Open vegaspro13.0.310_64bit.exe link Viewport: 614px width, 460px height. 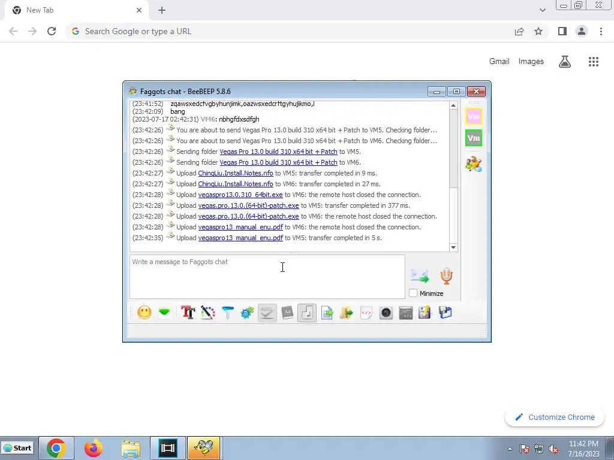pos(240,195)
